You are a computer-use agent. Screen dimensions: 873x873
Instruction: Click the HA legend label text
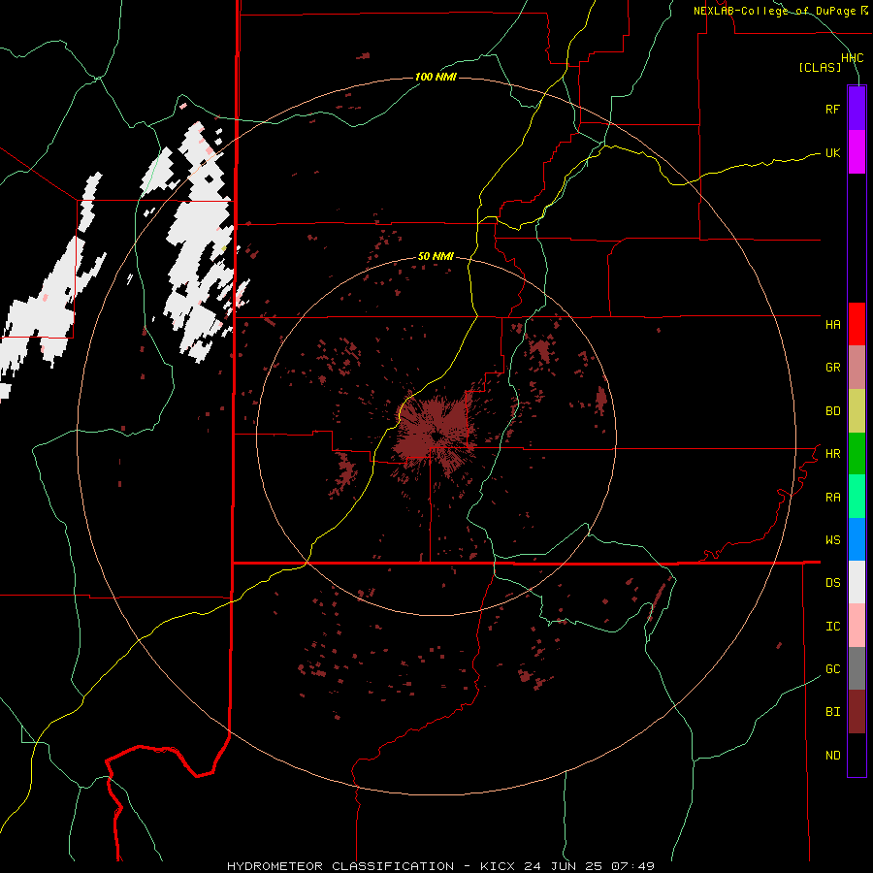(x=833, y=324)
